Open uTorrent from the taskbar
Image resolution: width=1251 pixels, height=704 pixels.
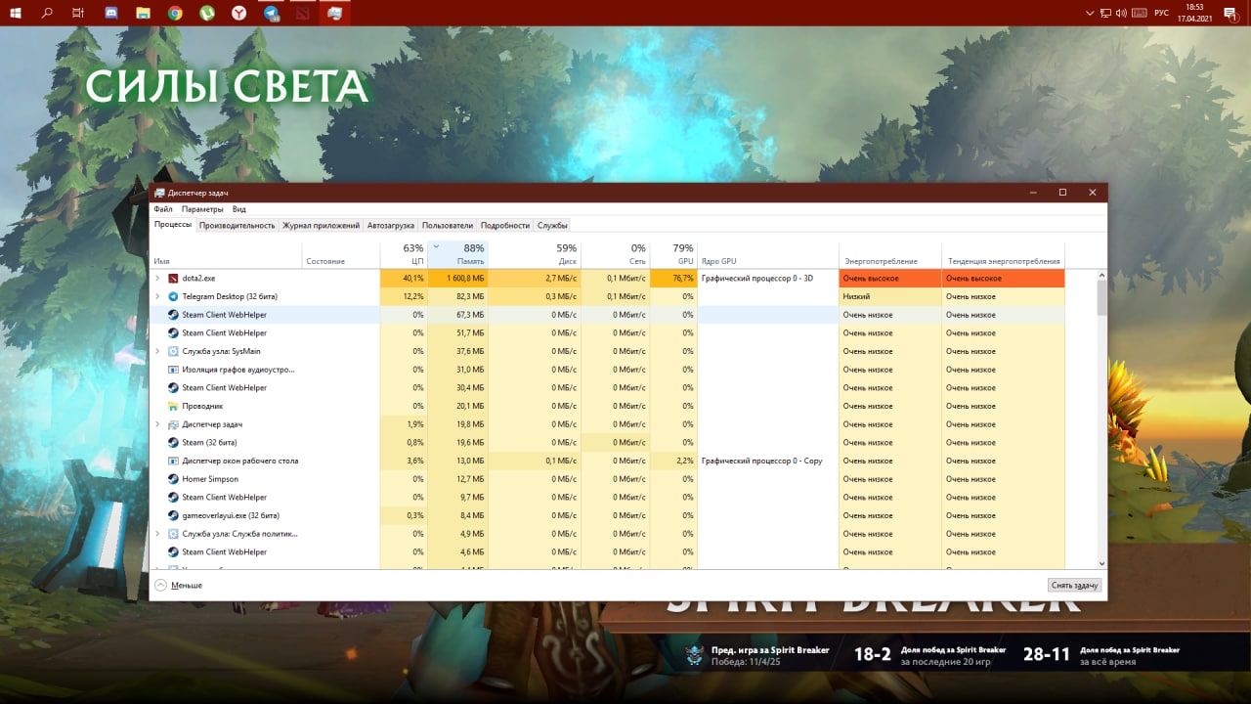[207, 14]
